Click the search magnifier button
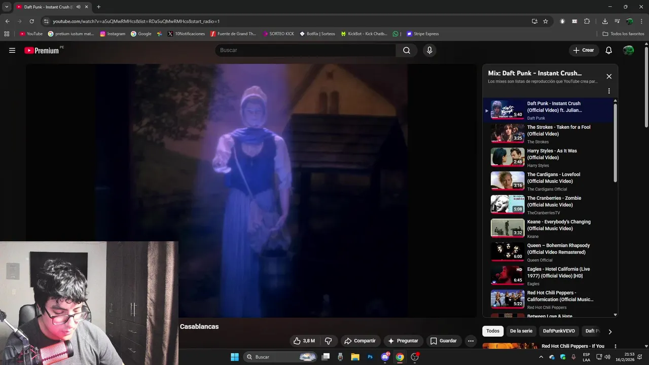Viewport: 649px width, 365px height. (407, 50)
